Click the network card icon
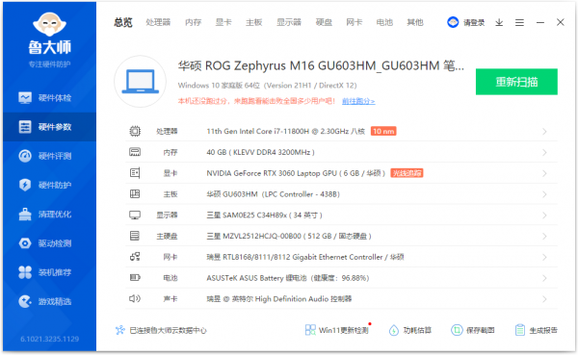The width and height of the screenshot is (578, 355). [x=135, y=257]
